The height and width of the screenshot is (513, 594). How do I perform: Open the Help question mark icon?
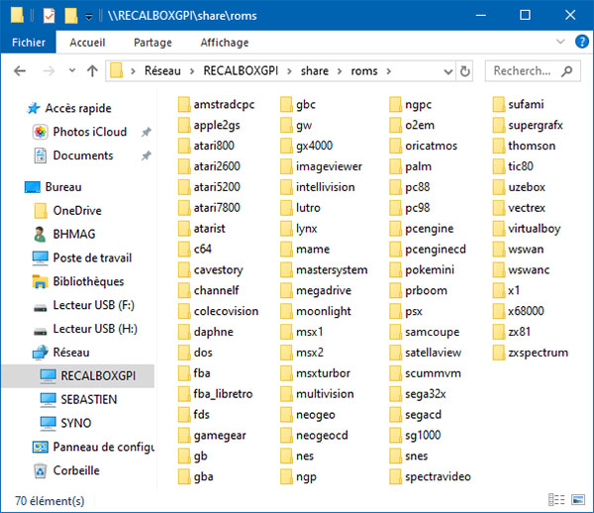point(582,41)
